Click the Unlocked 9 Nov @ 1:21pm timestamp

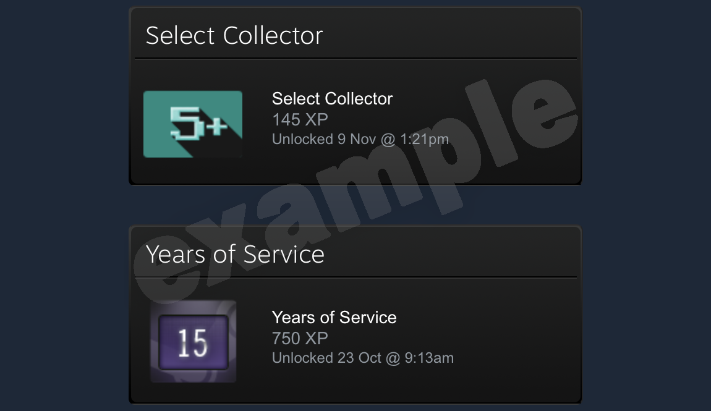pyautogui.click(x=360, y=139)
